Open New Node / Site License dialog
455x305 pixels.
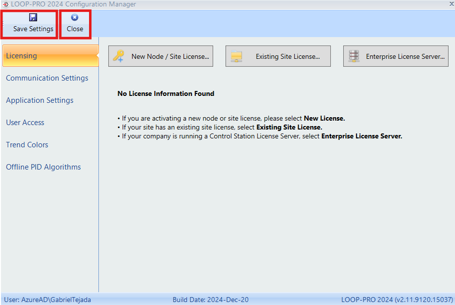(161, 56)
